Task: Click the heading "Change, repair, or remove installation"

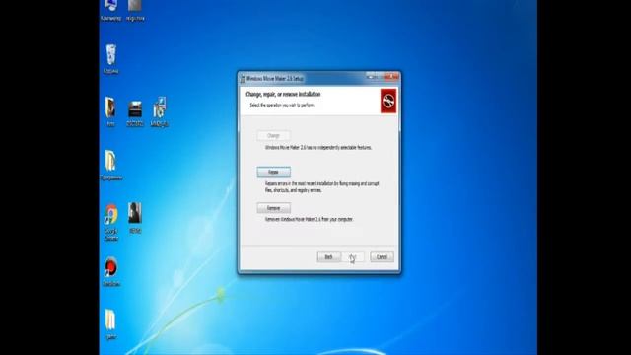Action: [283, 94]
